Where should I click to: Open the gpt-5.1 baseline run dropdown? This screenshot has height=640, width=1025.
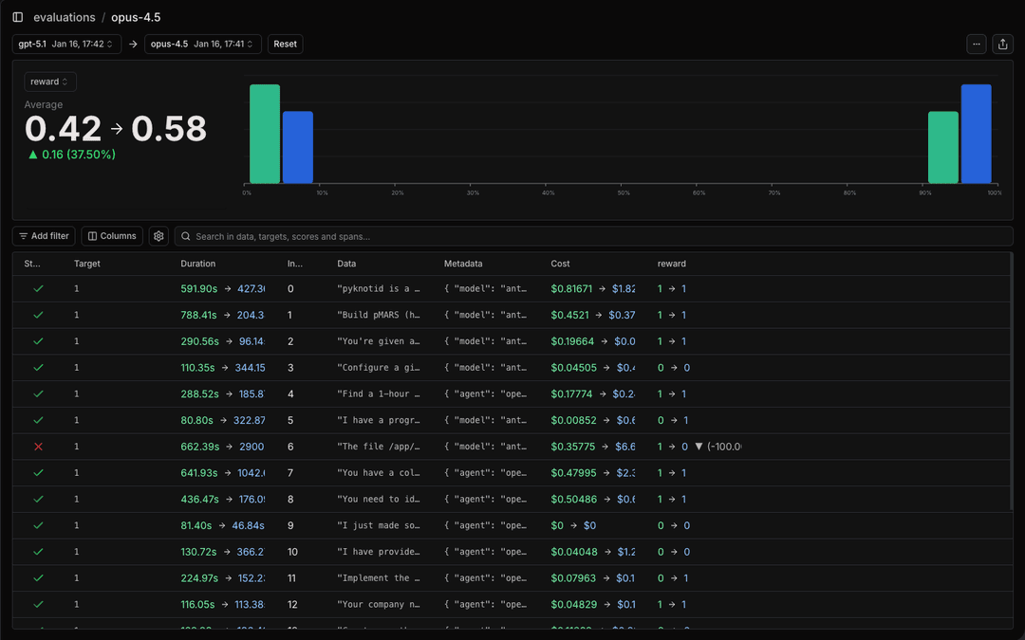tap(66, 44)
